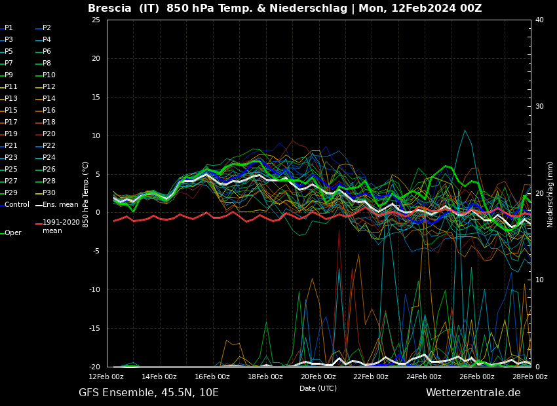Click the 16Feb 00z date tick label

coord(212,377)
